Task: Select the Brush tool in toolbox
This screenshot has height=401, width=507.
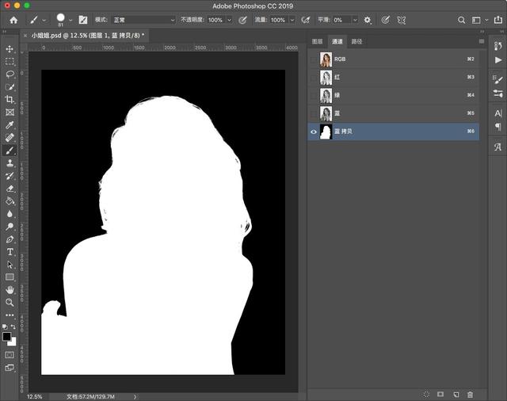Action: [x=10, y=151]
